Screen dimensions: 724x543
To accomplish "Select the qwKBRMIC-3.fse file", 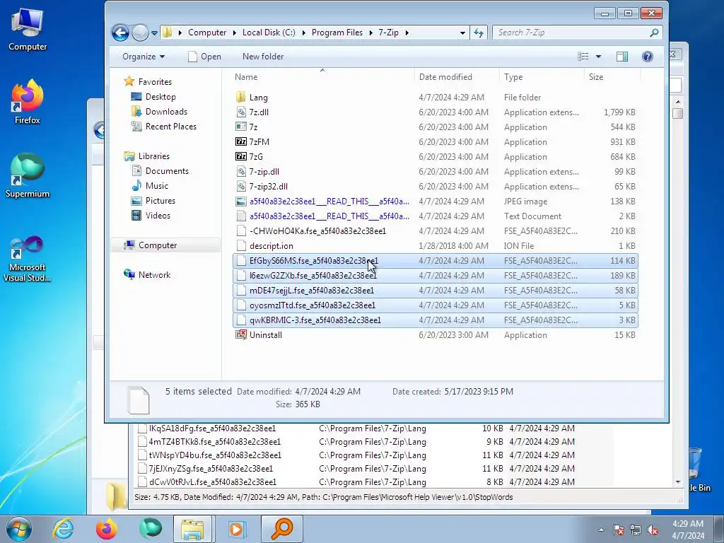I will click(x=435, y=320).
